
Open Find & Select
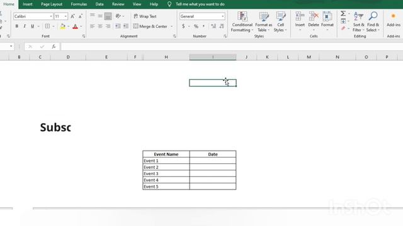click(x=373, y=22)
